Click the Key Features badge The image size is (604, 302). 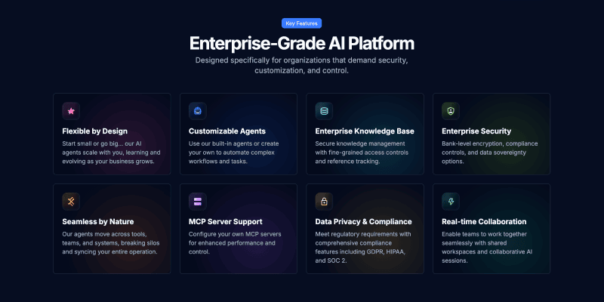tap(301, 23)
